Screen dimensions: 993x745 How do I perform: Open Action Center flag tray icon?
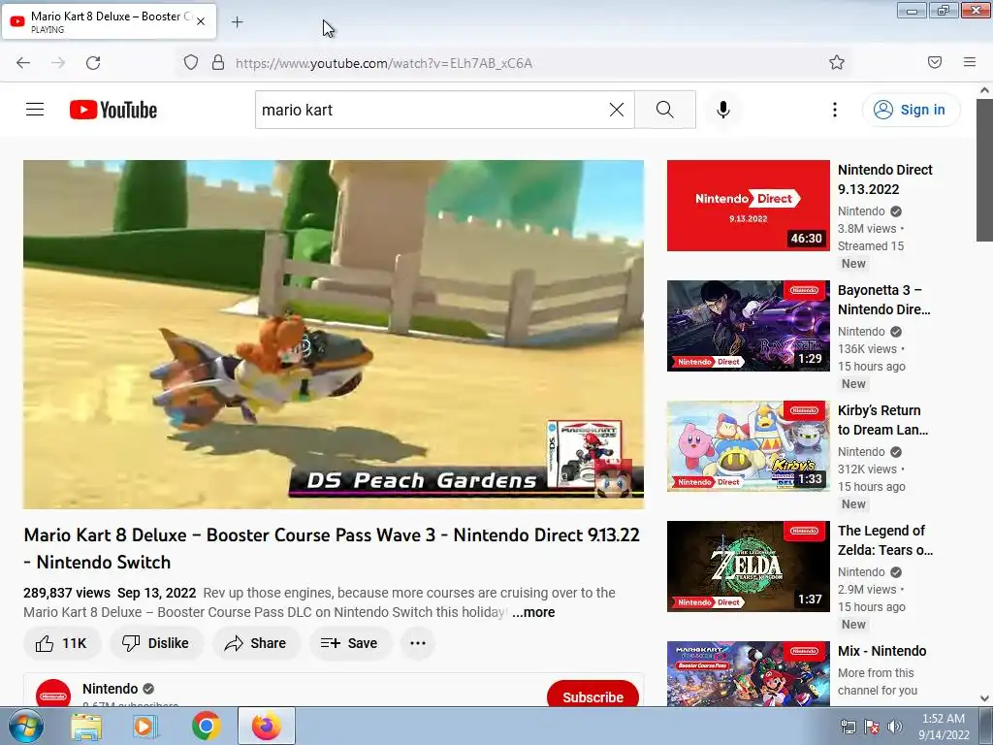(872, 726)
